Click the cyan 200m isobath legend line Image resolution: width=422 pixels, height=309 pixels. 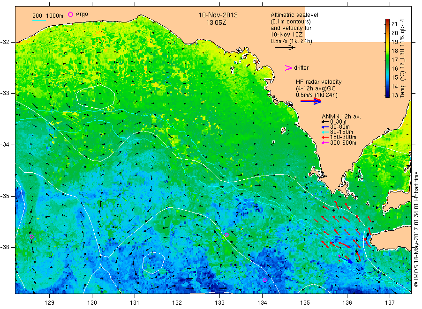[x=39, y=20]
